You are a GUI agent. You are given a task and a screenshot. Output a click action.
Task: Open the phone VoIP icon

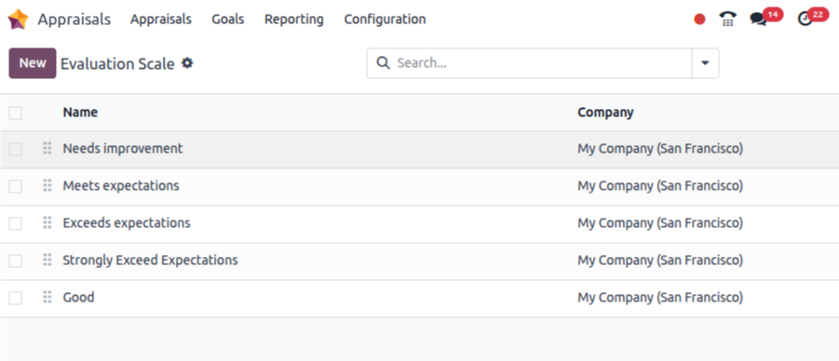(727, 20)
